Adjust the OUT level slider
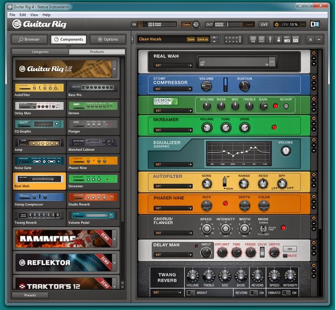 [x=229, y=25]
